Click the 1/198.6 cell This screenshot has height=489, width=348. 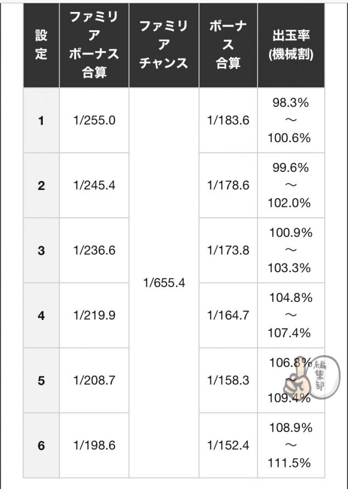click(94, 446)
